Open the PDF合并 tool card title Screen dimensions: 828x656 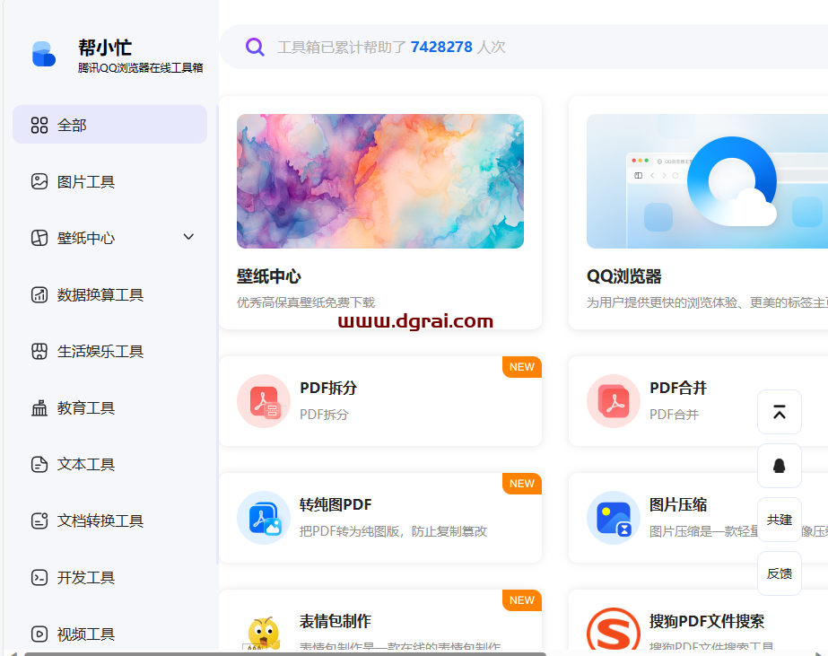tap(678, 389)
